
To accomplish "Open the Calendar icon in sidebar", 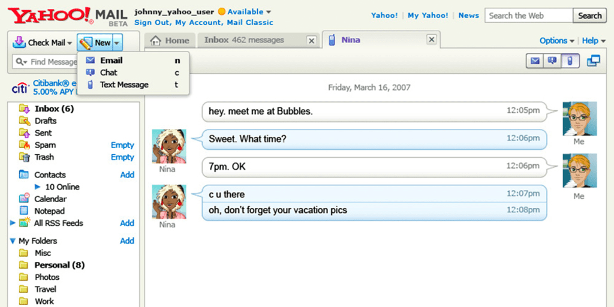I will (x=24, y=198).
